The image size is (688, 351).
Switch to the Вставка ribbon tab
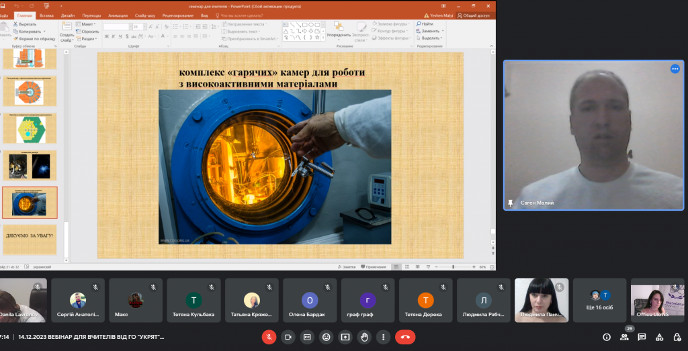[x=46, y=15]
